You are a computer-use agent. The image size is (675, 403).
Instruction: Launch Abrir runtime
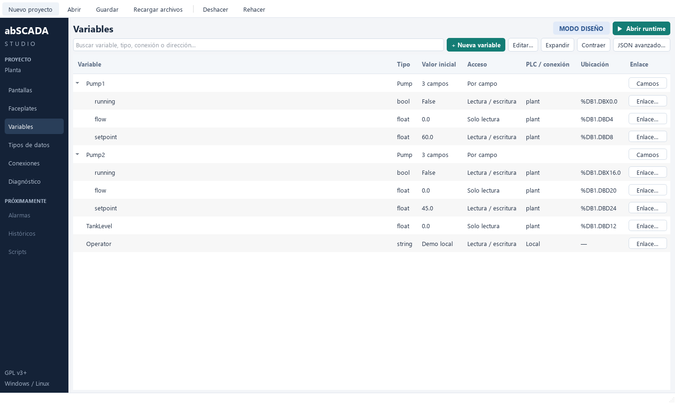(x=641, y=29)
